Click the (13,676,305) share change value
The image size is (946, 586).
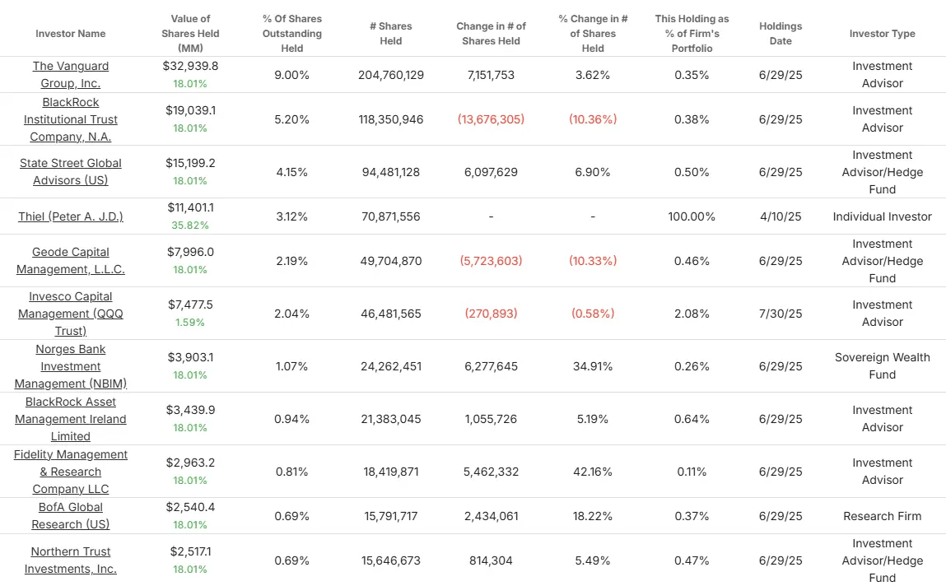(x=491, y=119)
